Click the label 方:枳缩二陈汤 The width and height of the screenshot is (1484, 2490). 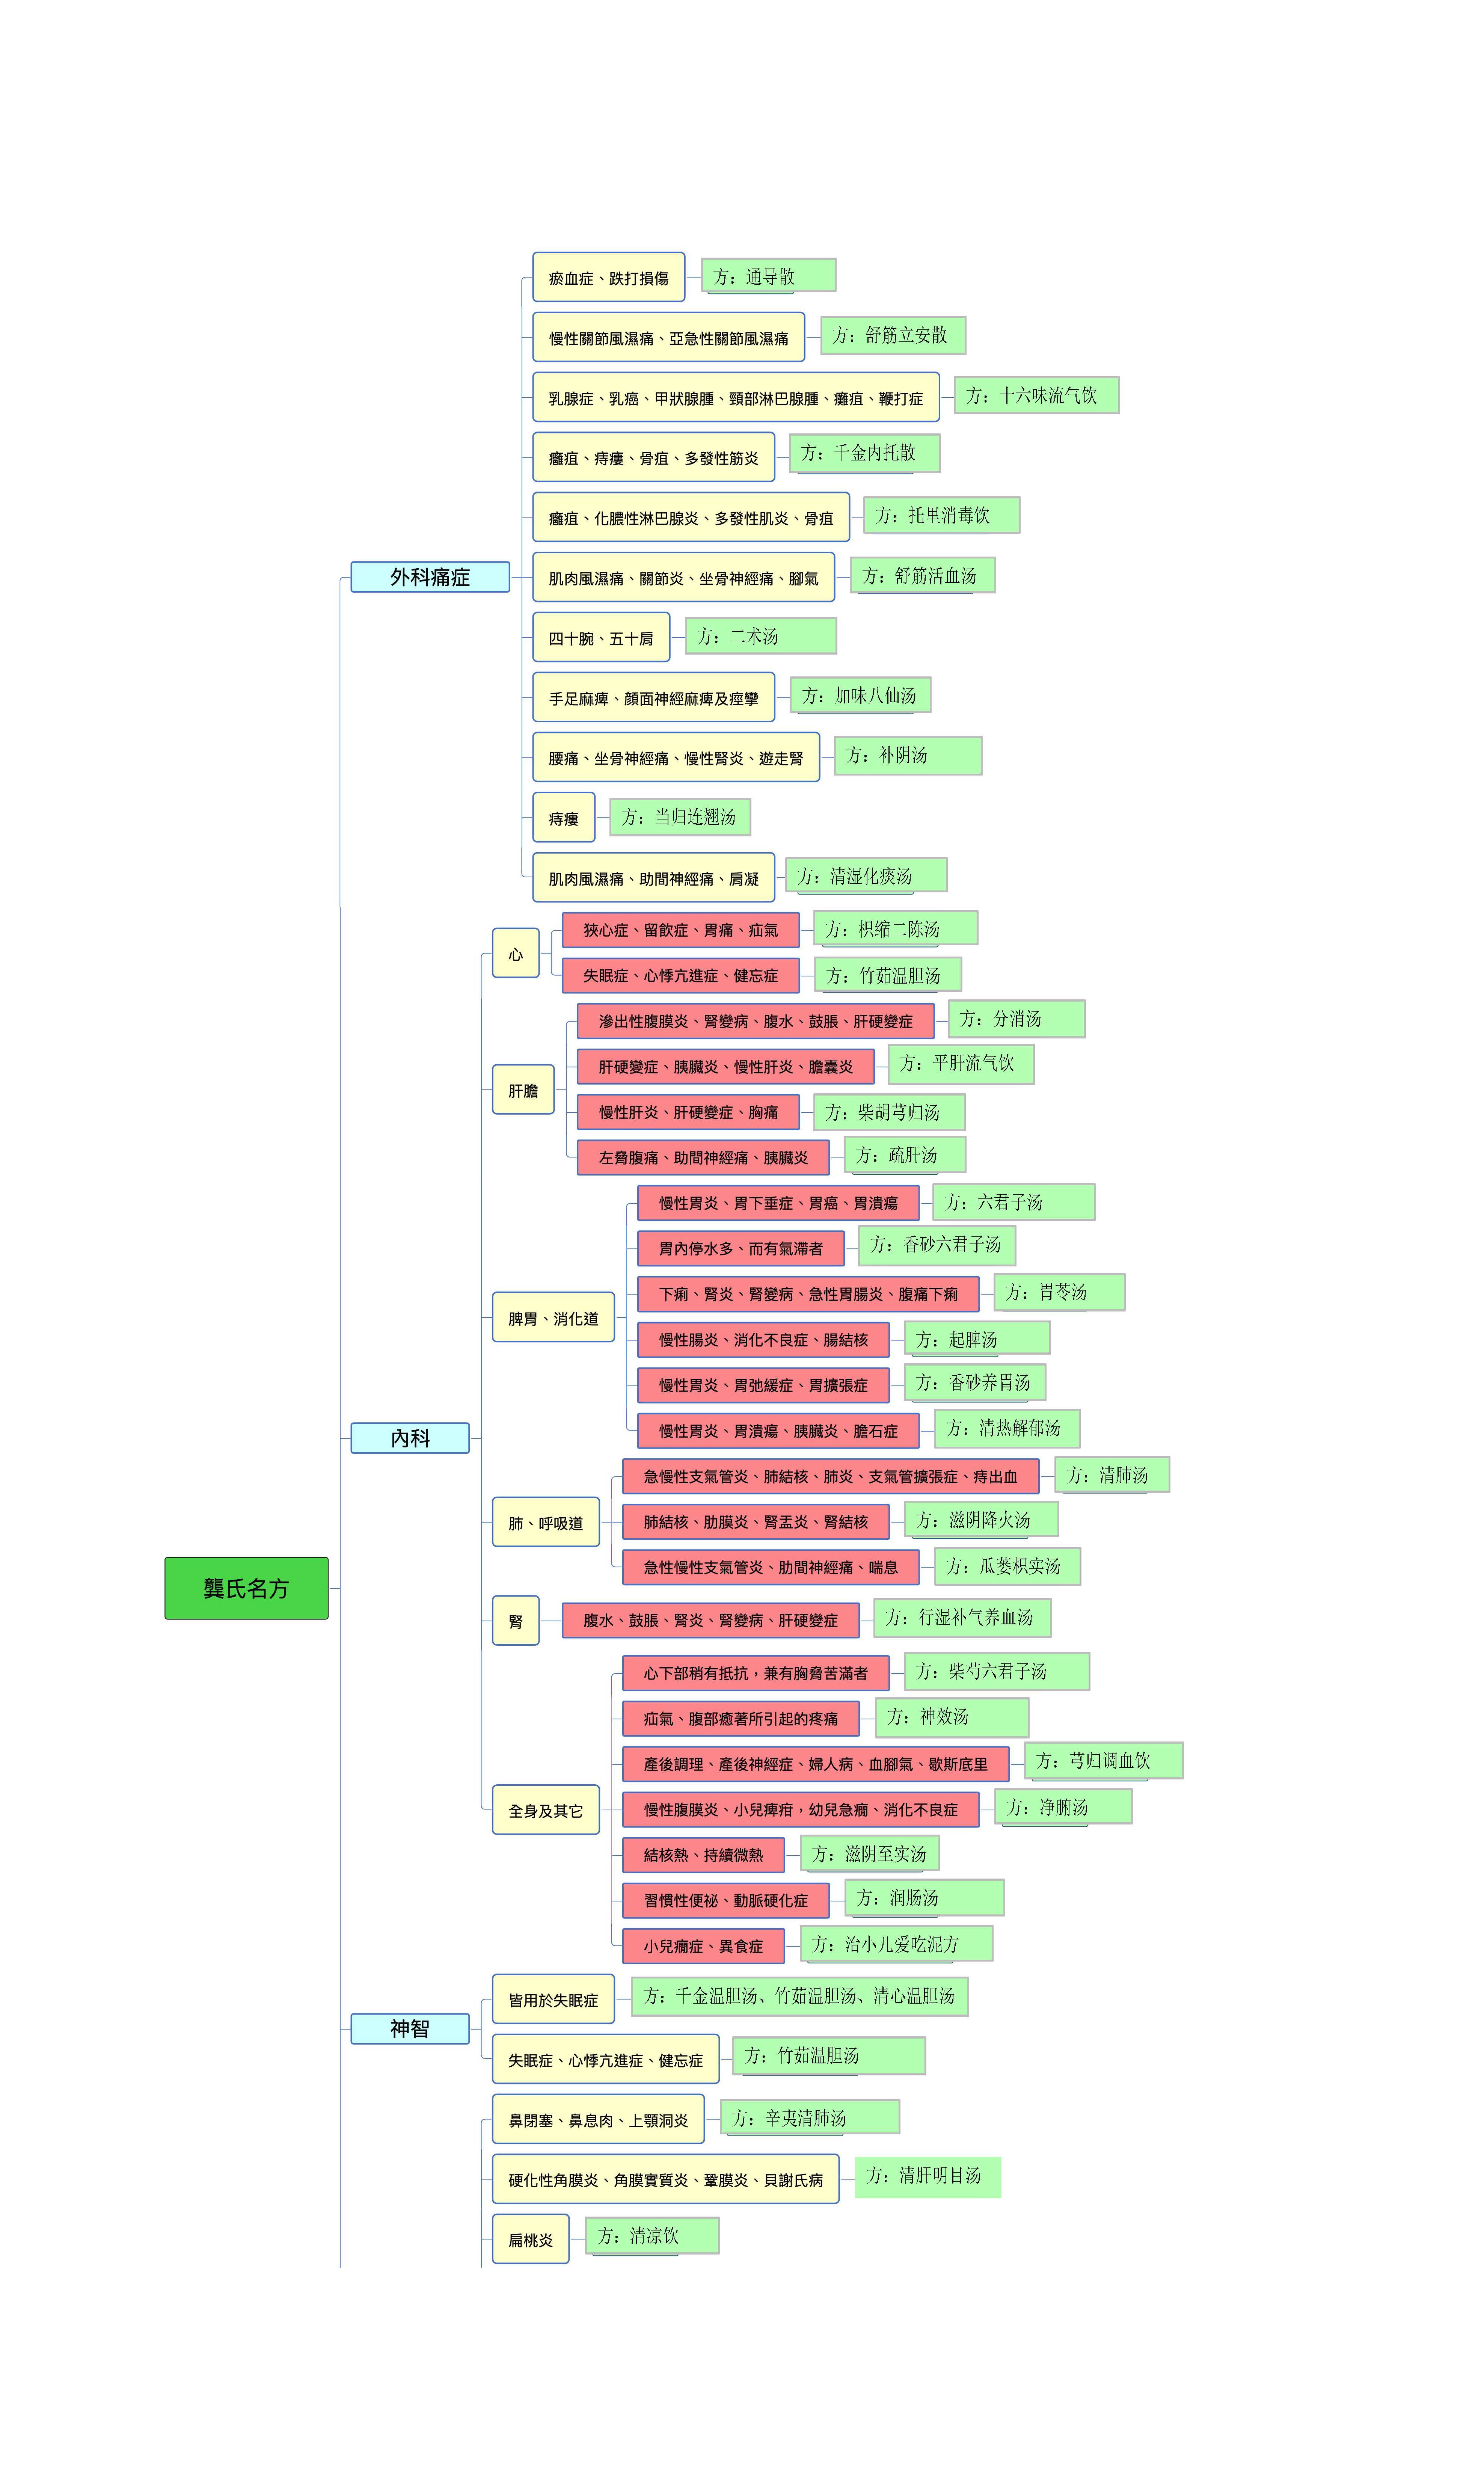[896, 928]
